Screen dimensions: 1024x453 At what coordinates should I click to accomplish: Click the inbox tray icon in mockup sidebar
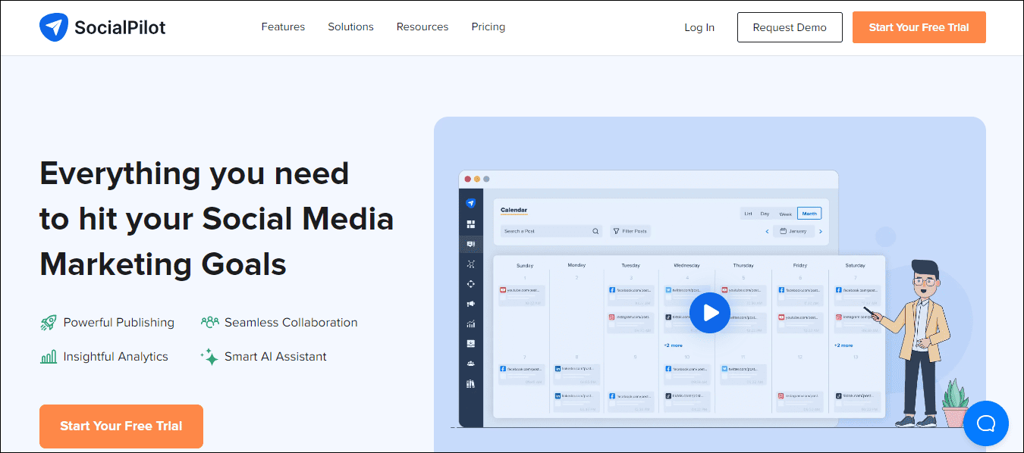471,343
